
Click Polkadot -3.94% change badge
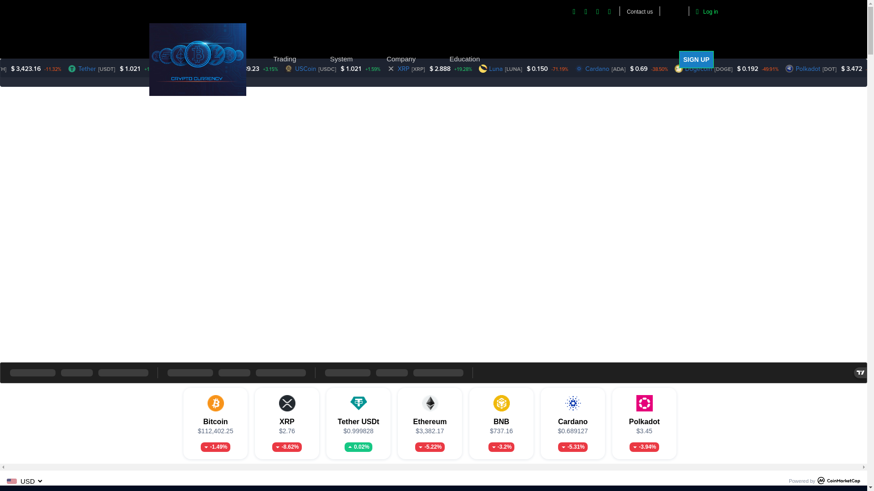644,447
